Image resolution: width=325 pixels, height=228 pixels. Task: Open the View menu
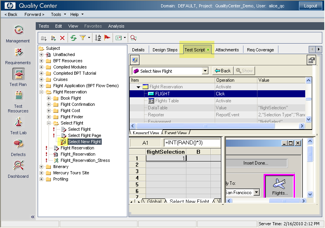pos(73,26)
